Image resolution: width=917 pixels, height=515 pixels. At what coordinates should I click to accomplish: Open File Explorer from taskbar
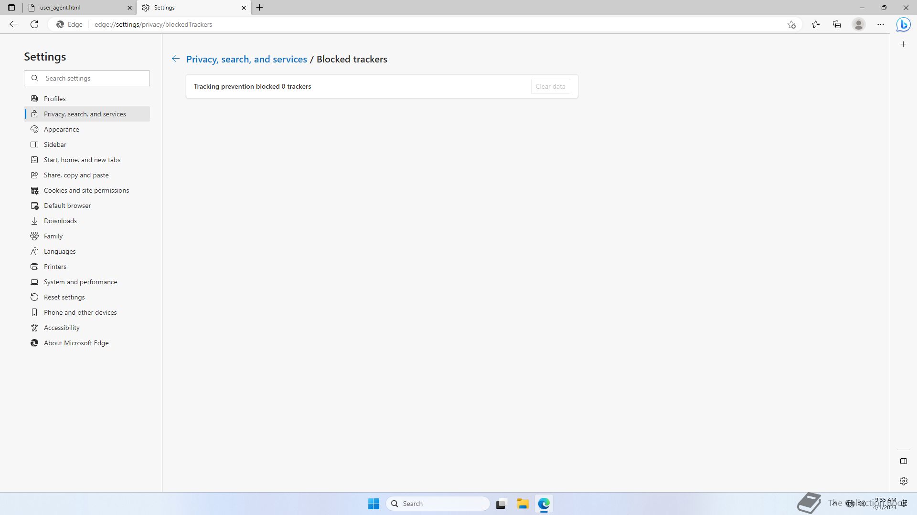click(522, 504)
